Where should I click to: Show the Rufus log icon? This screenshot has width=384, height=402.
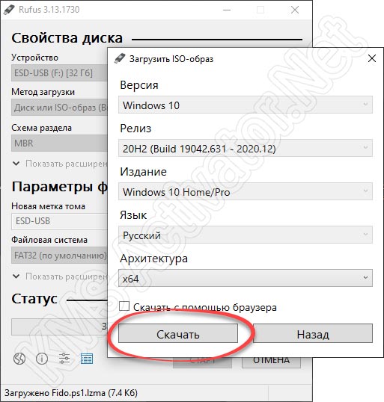click(87, 359)
